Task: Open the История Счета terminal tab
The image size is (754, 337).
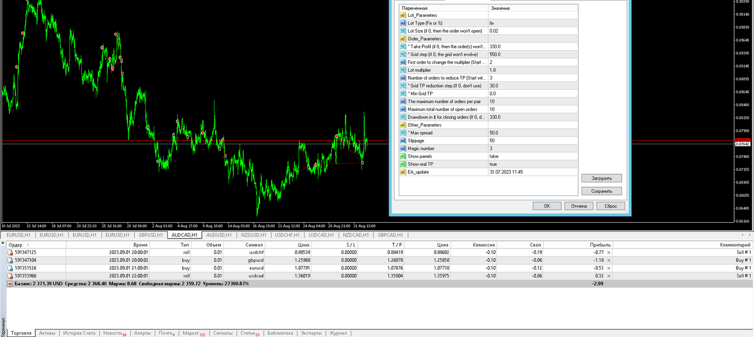Action: pyautogui.click(x=79, y=333)
